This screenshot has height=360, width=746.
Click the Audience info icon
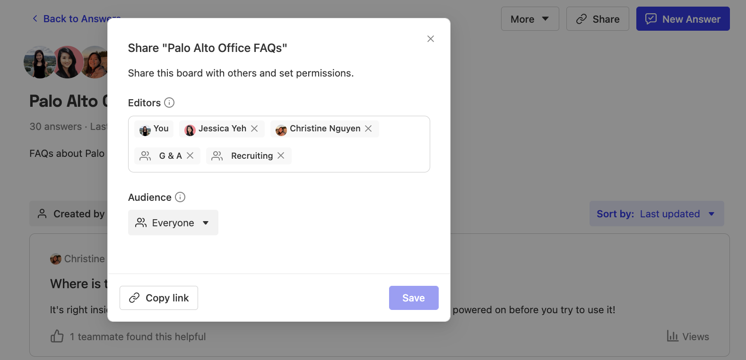click(x=180, y=197)
